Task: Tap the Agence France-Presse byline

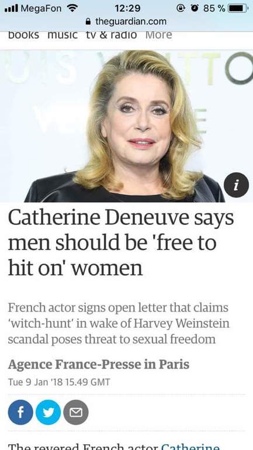Action: tap(99, 364)
